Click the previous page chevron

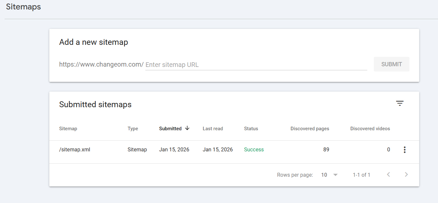[388, 174]
